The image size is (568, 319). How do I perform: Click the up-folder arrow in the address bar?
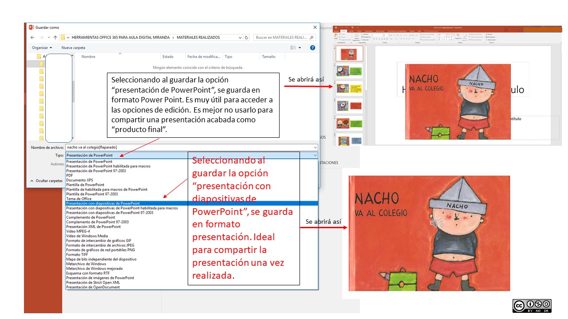tap(55, 38)
